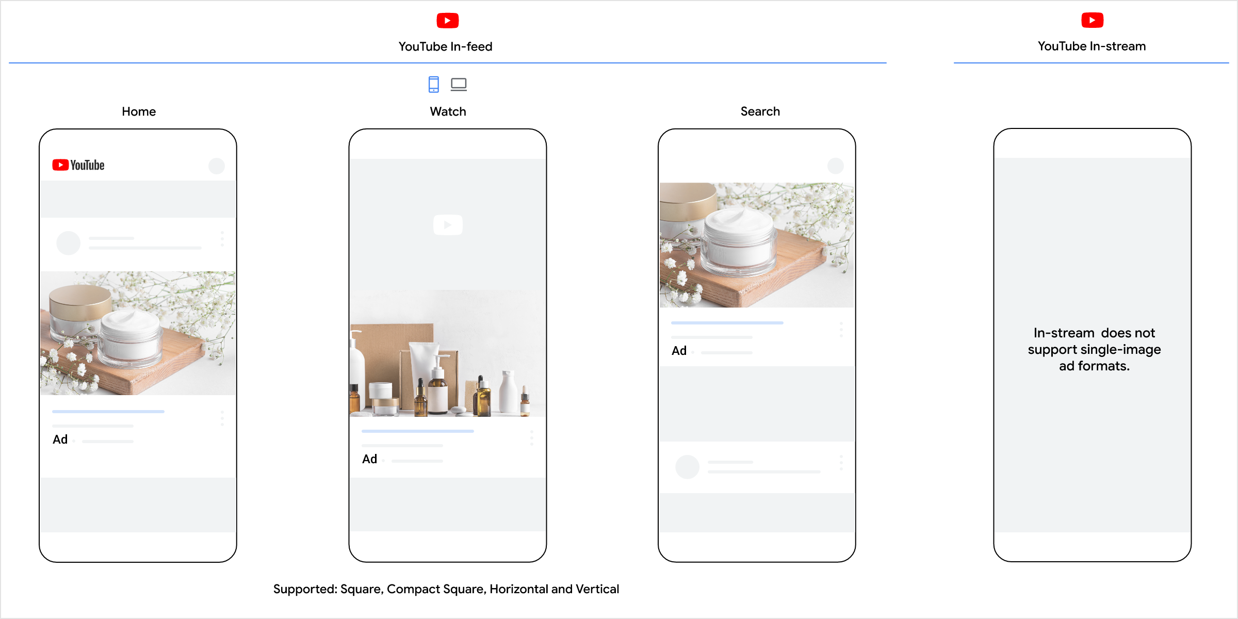
Task: Click Ad label in Home mockup
Action: 60,439
